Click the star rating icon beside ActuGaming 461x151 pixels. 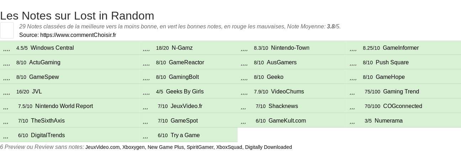(6, 63)
